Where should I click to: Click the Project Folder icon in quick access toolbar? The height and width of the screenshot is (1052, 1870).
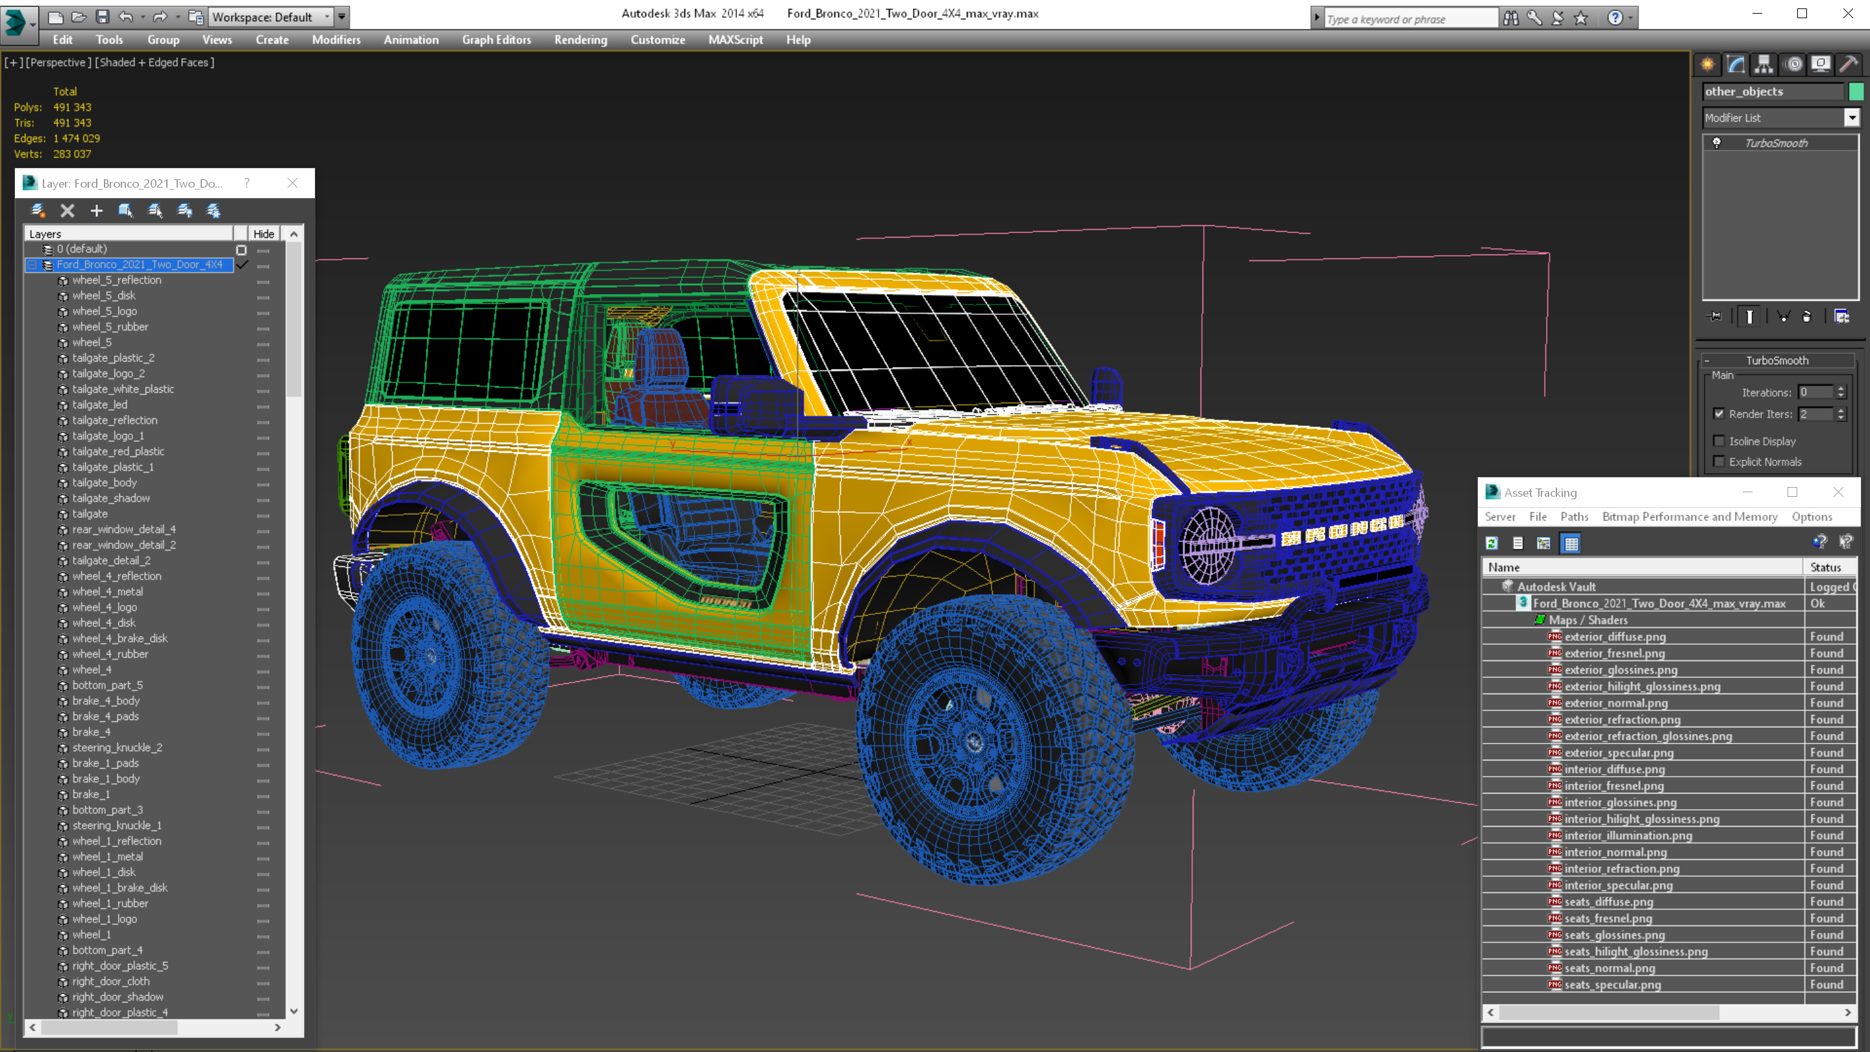[195, 17]
